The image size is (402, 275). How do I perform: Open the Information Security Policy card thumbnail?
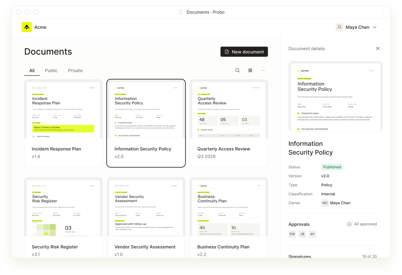[x=146, y=110]
